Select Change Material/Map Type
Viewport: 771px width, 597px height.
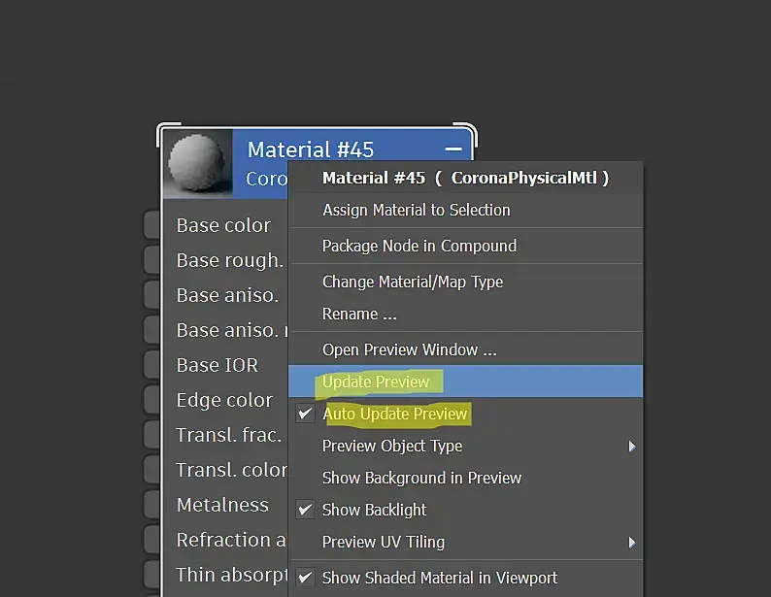412,282
